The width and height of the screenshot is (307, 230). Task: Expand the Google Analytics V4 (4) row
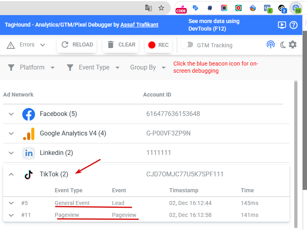[x=11, y=133]
